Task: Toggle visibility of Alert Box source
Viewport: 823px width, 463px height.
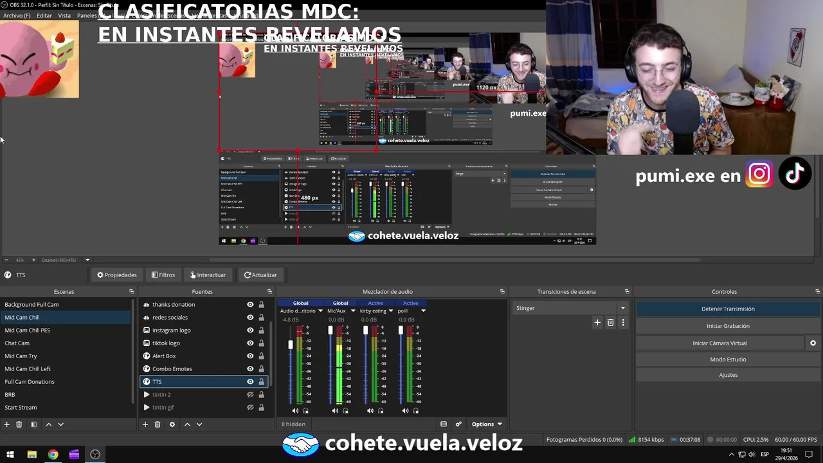Action: tap(250, 356)
